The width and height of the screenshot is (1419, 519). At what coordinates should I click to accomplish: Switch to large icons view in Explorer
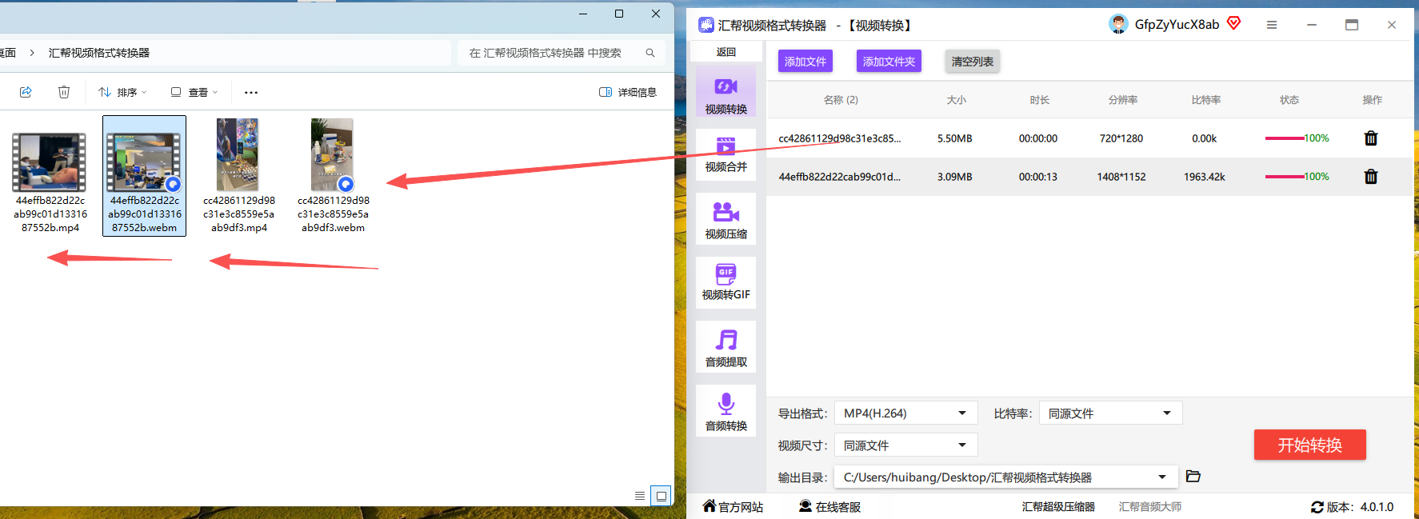pyautogui.click(x=661, y=496)
